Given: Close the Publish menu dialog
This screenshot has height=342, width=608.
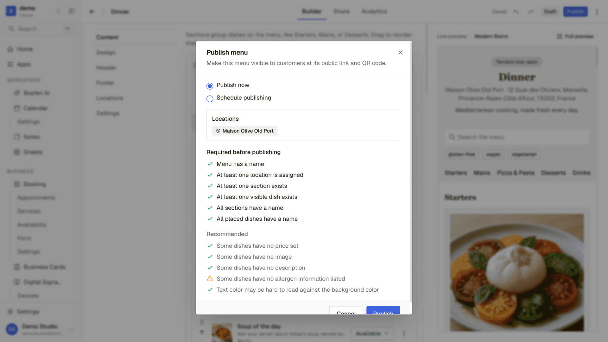Looking at the screenshot, I should coord(401,53).
